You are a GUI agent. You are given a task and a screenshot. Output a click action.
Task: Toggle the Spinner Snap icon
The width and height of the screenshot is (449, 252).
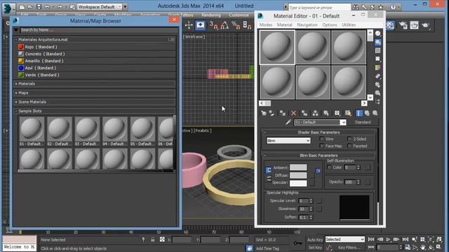point(247,25)
